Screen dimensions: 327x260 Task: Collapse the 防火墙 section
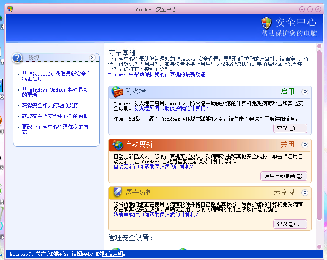tap(305, 92)
